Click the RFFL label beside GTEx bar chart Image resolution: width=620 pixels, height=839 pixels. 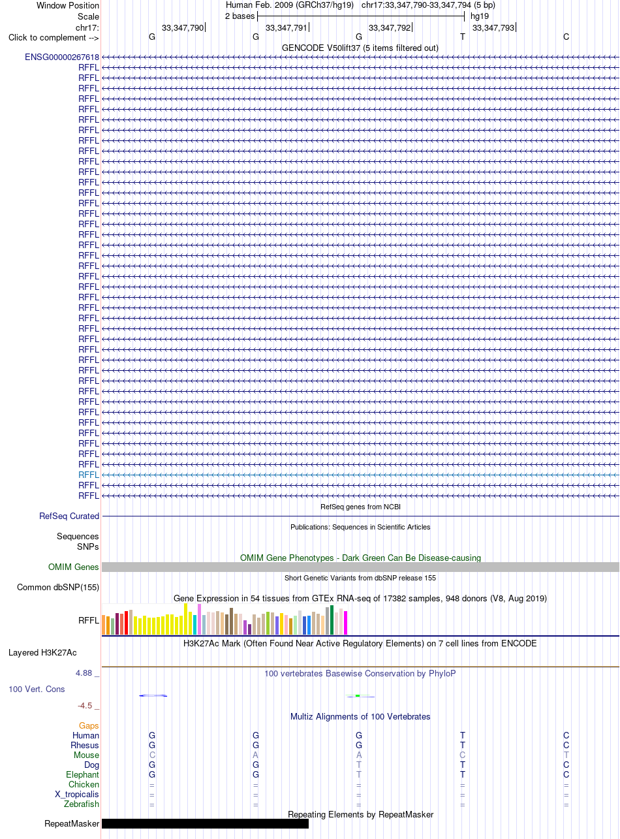tap(89, 621)
